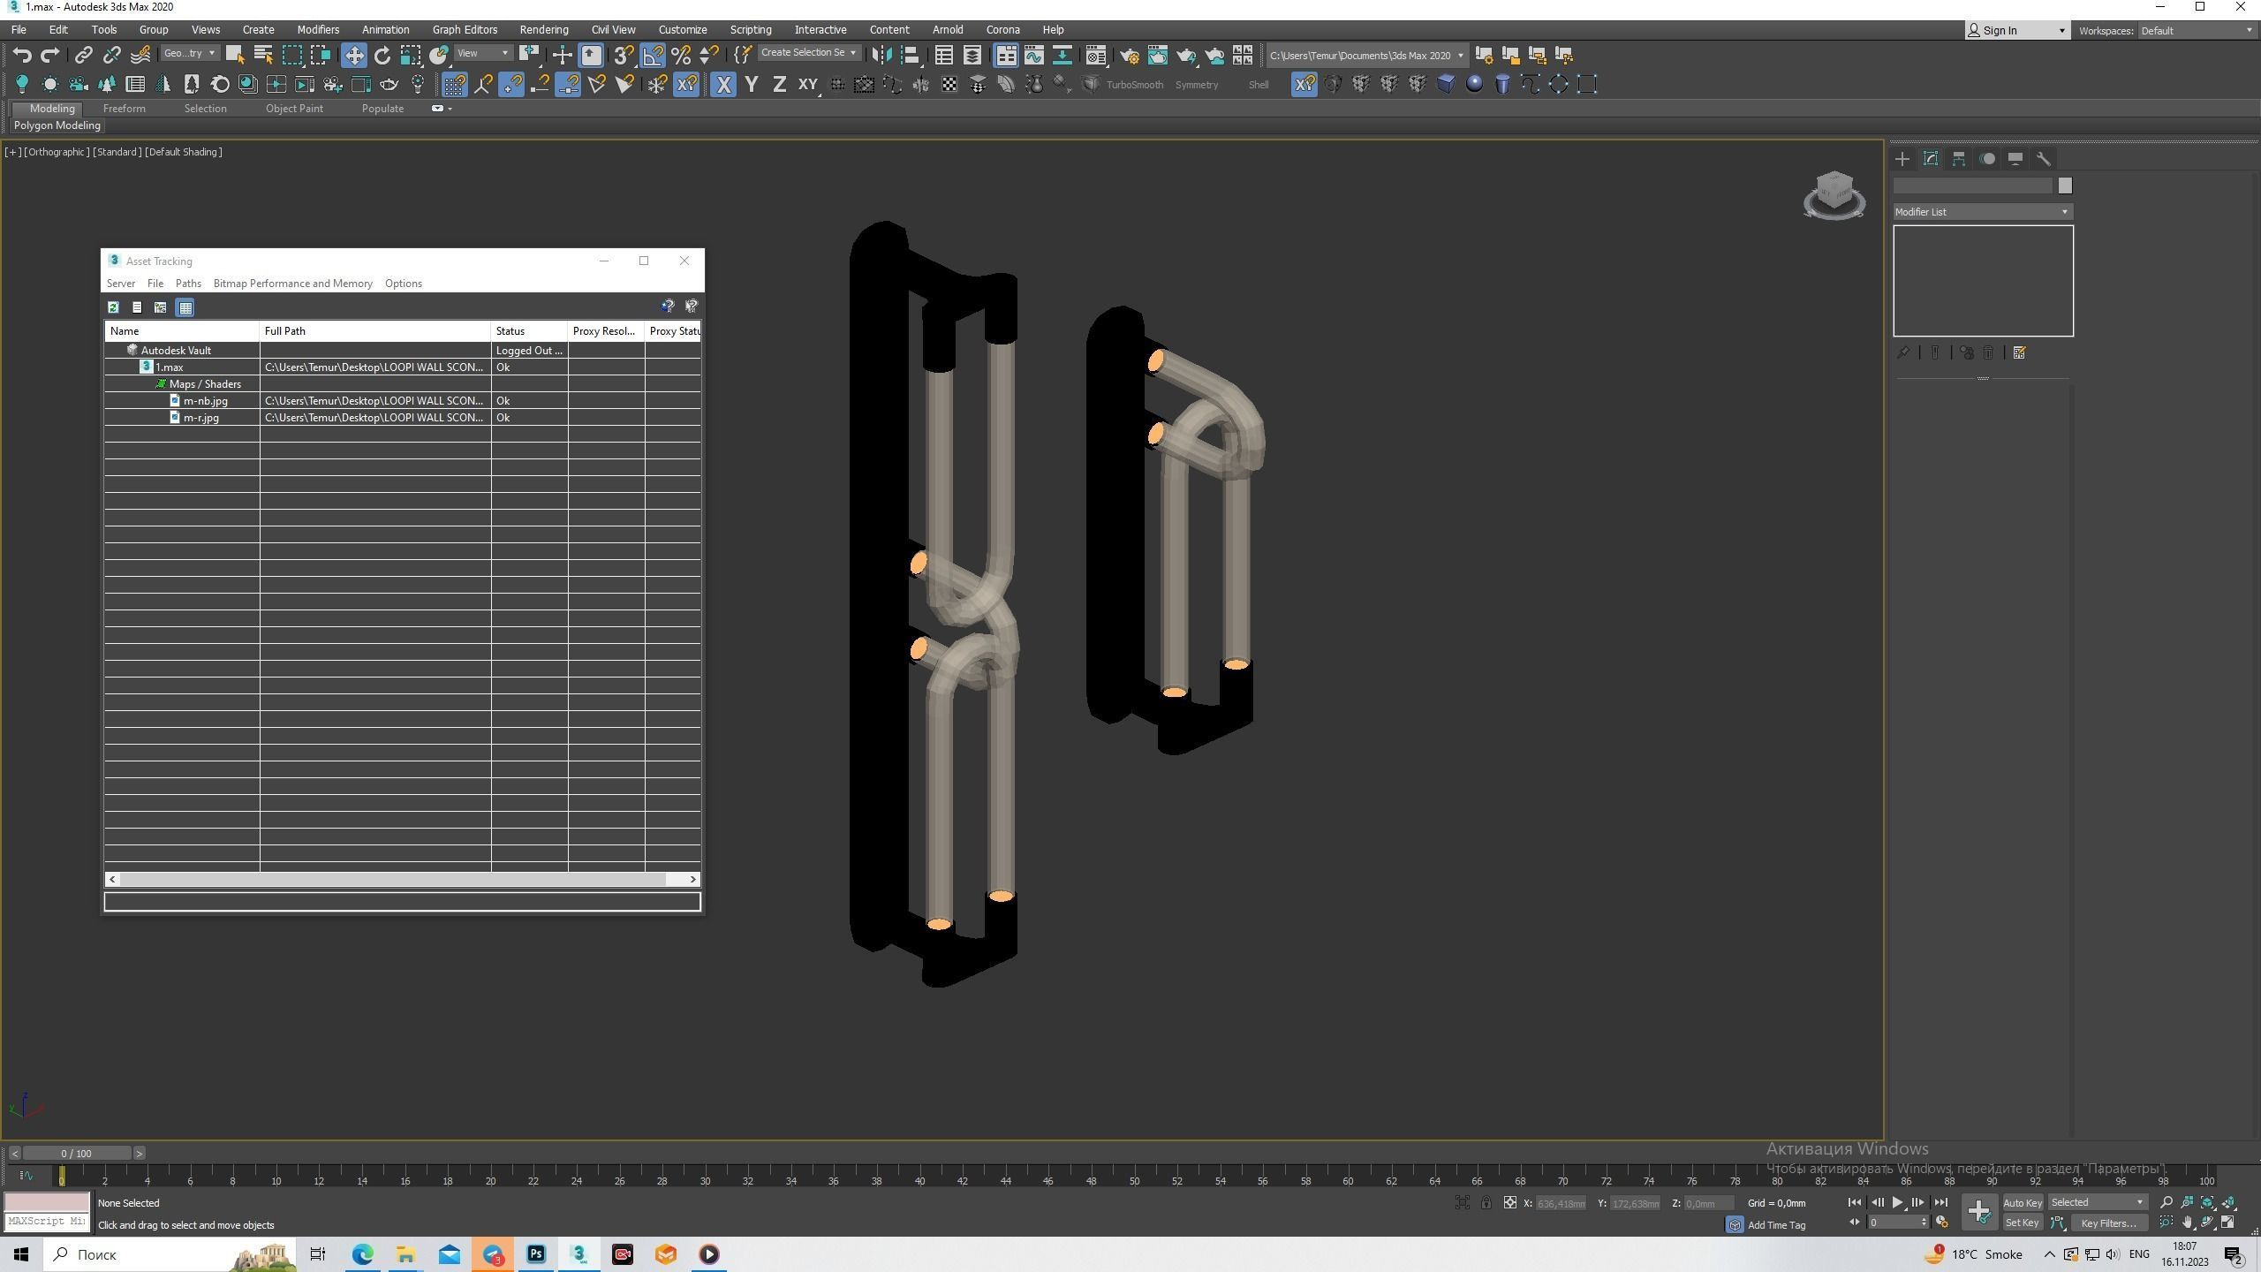Toggle the Angle Snap icon
Screen dimensions: 2261x1272
coord(653,56)
